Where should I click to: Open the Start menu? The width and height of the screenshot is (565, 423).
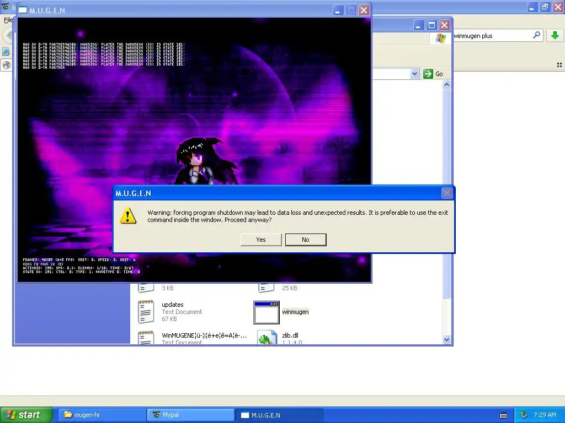point(26,415)
